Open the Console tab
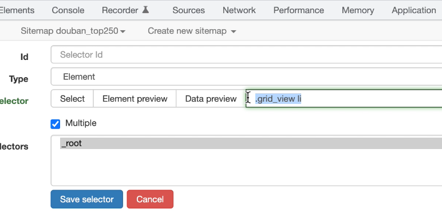Image resolution: width=442 pixels, height=213 pixels. point(68,10)
